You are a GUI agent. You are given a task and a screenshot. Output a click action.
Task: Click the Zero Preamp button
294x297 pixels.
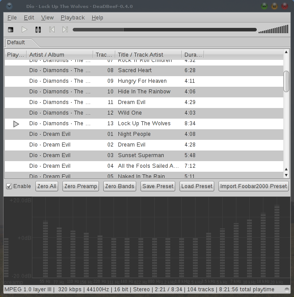tap(81, 186)
